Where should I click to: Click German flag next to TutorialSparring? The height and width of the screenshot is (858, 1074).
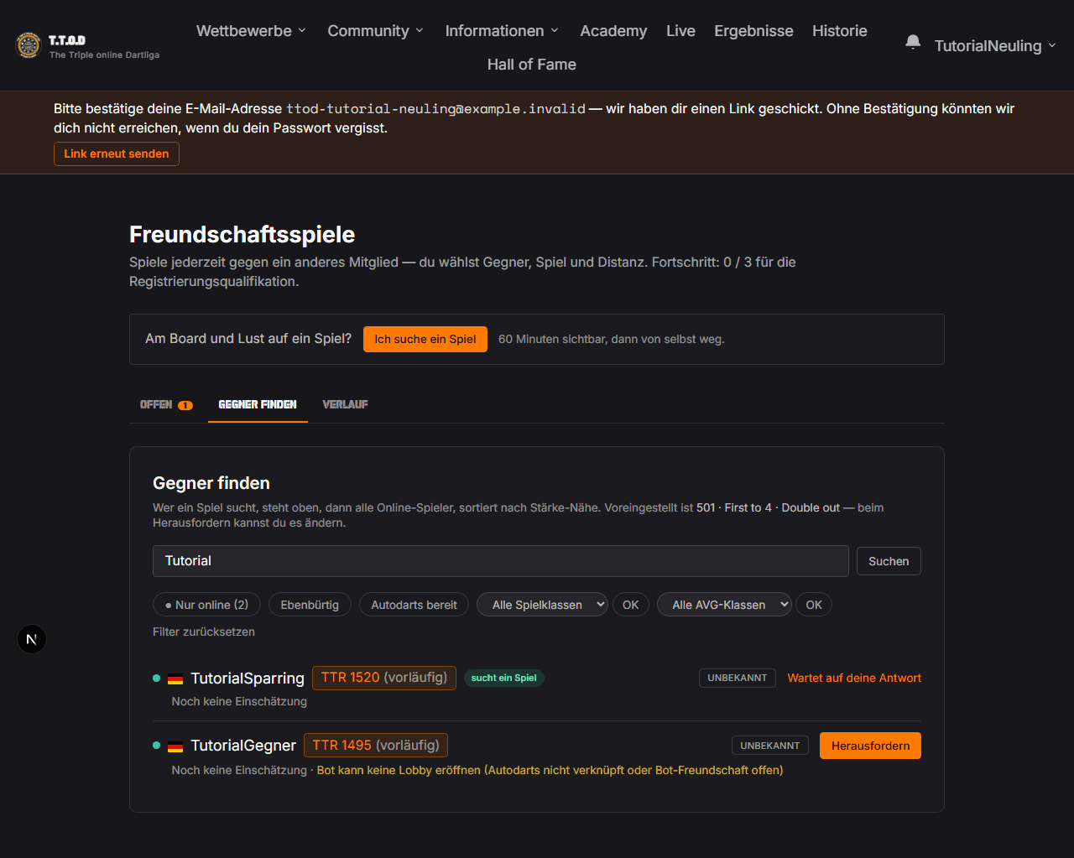175,679
